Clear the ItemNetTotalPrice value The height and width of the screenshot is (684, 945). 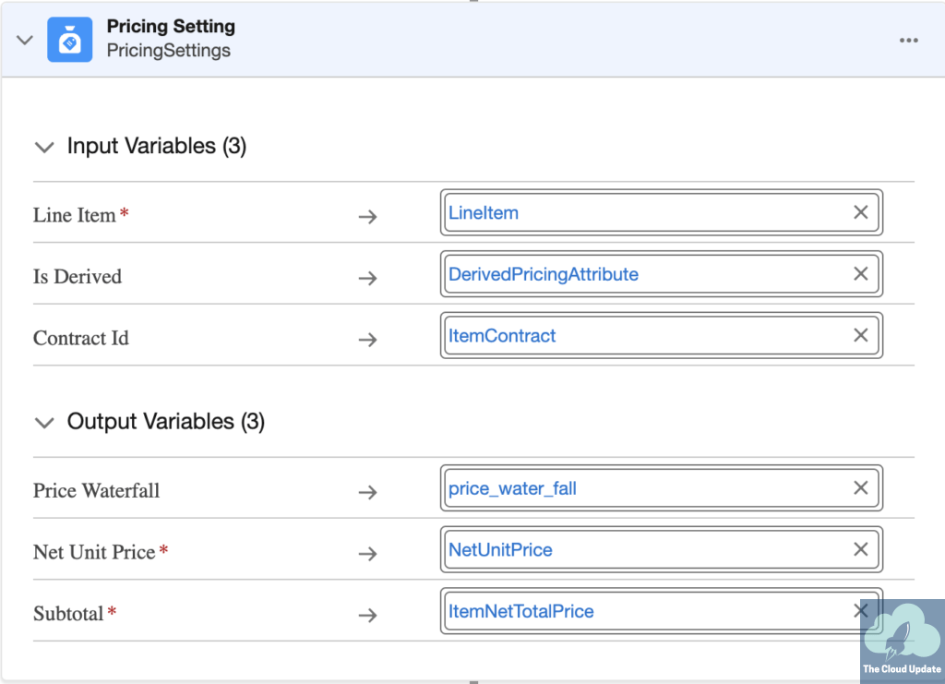pyautogui.click(x=860, y=611)
